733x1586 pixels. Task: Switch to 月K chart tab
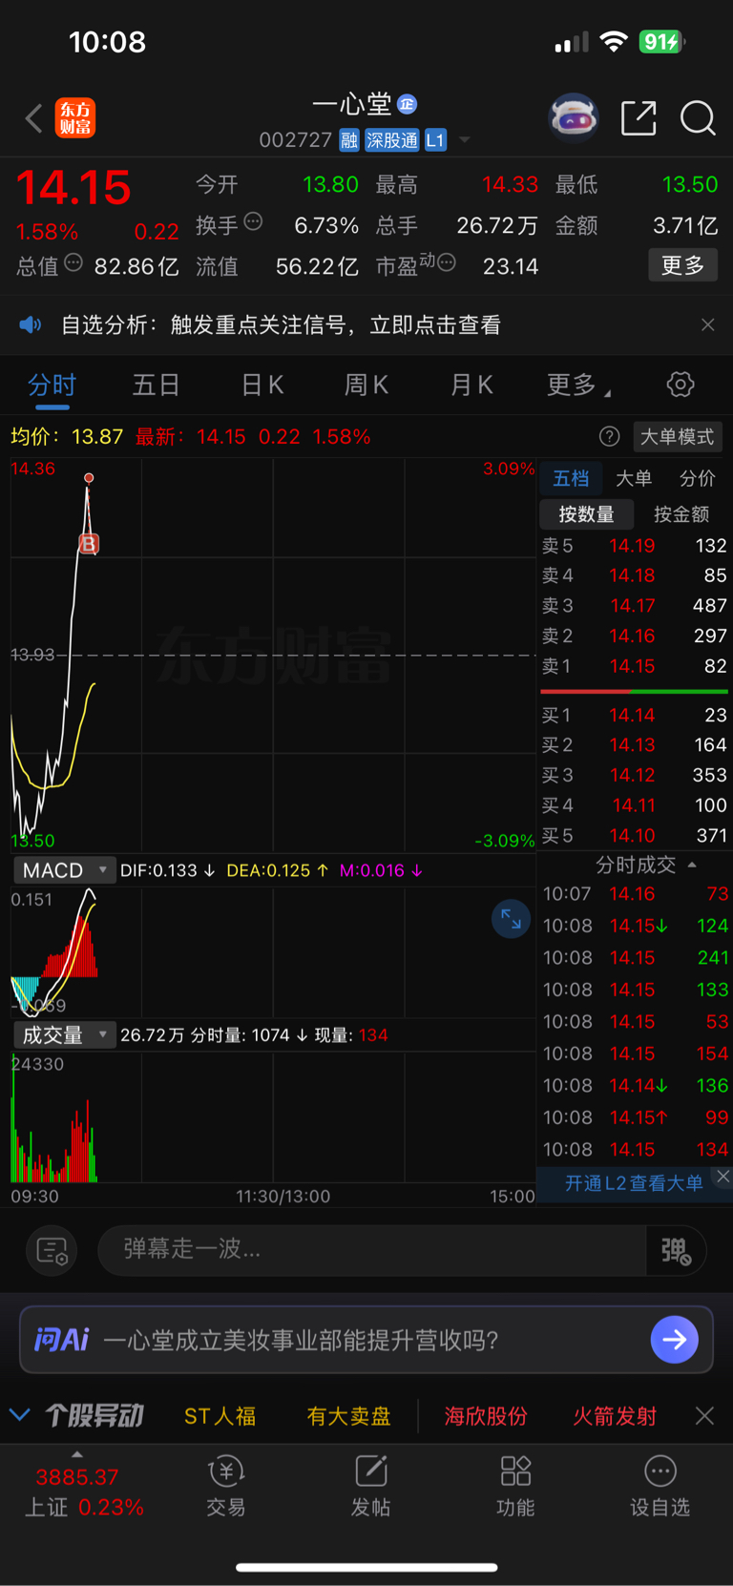(x=471, y=385)
